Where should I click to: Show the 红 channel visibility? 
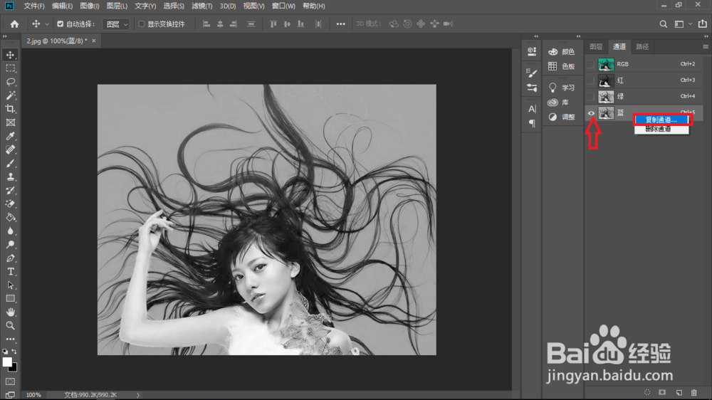point(591,80)
